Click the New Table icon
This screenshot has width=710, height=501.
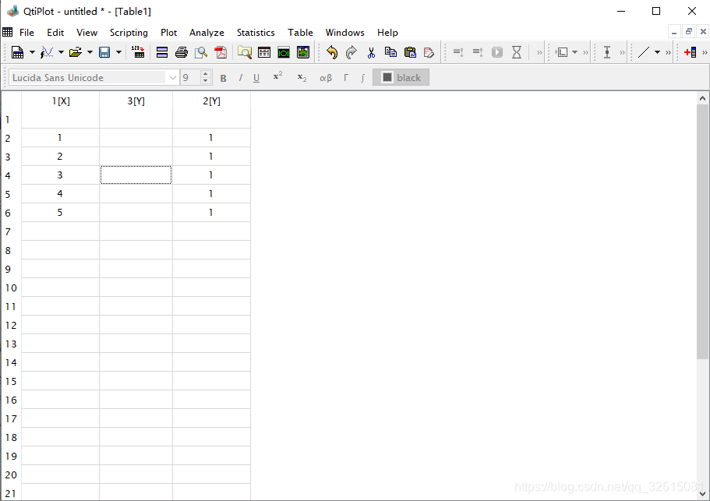click(17, 52)
